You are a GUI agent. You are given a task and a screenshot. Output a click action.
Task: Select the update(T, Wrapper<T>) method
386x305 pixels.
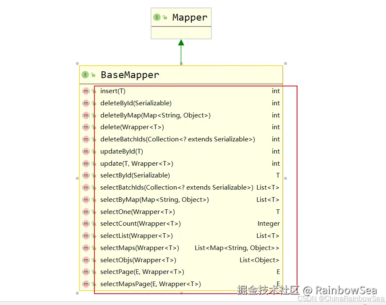tap(137, 164)
